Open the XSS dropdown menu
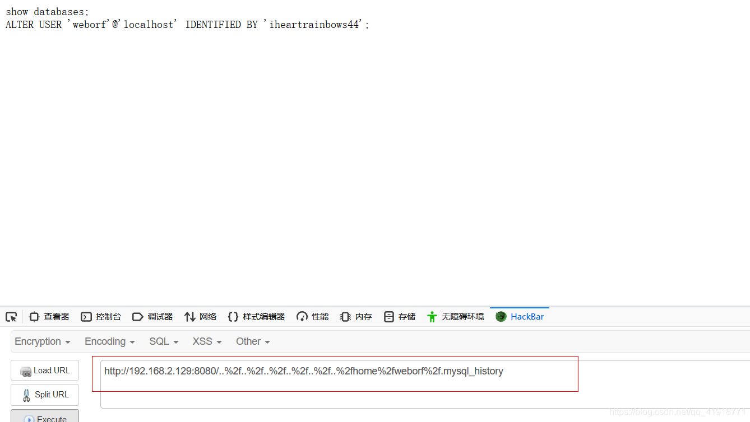The image size is (750, 422). tap(207, 341)
